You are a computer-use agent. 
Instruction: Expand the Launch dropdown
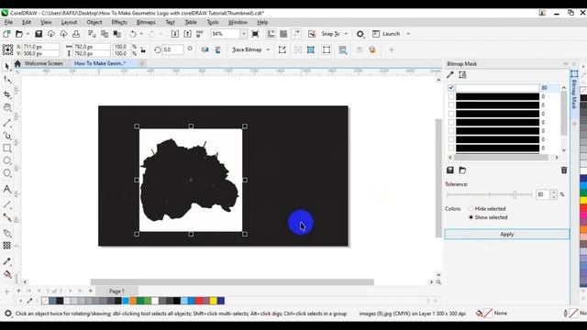[408, 34]
